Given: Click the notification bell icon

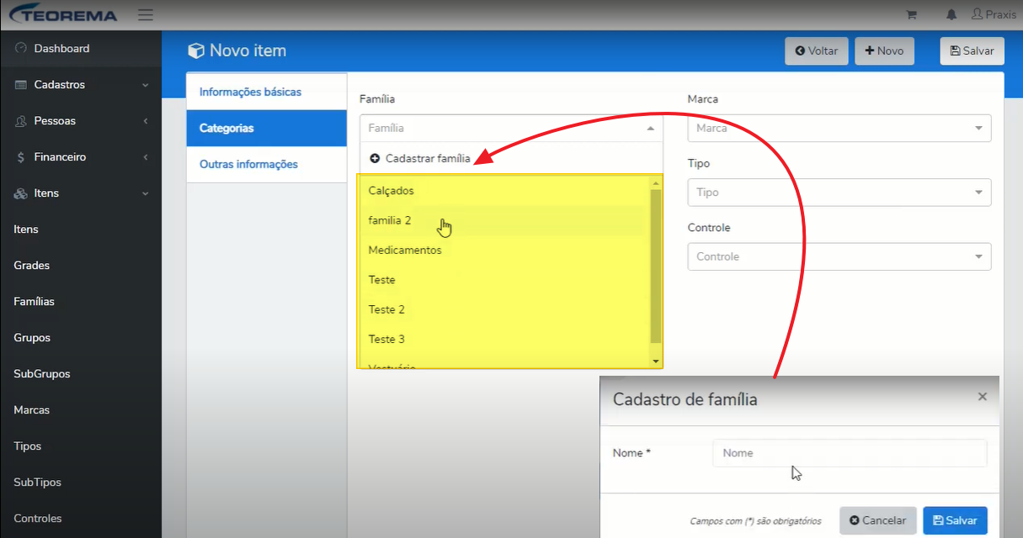Looking at the screenshot, I should pos(951,15).
